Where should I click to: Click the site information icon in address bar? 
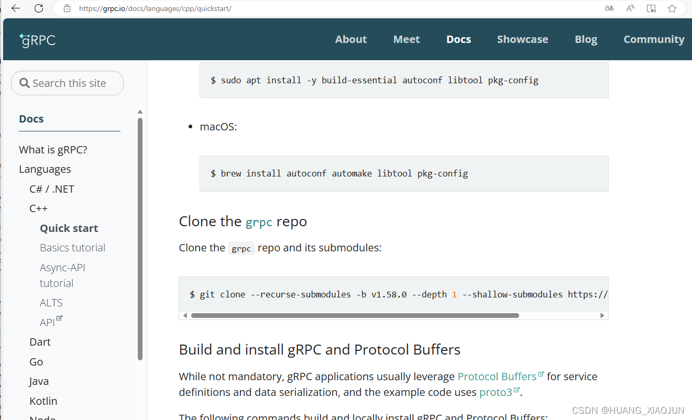point(67,8)
